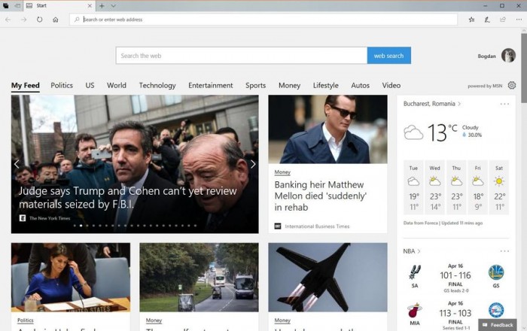
Task: Select the My Feed tab
Action: [x=26, y=86]
